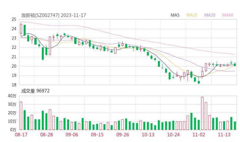
Task: Click the price axis value 21
Action: 14,57
